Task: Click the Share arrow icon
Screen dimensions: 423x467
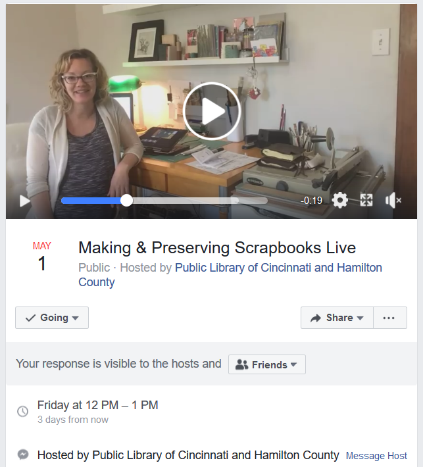Action: (x=316, y=318)
